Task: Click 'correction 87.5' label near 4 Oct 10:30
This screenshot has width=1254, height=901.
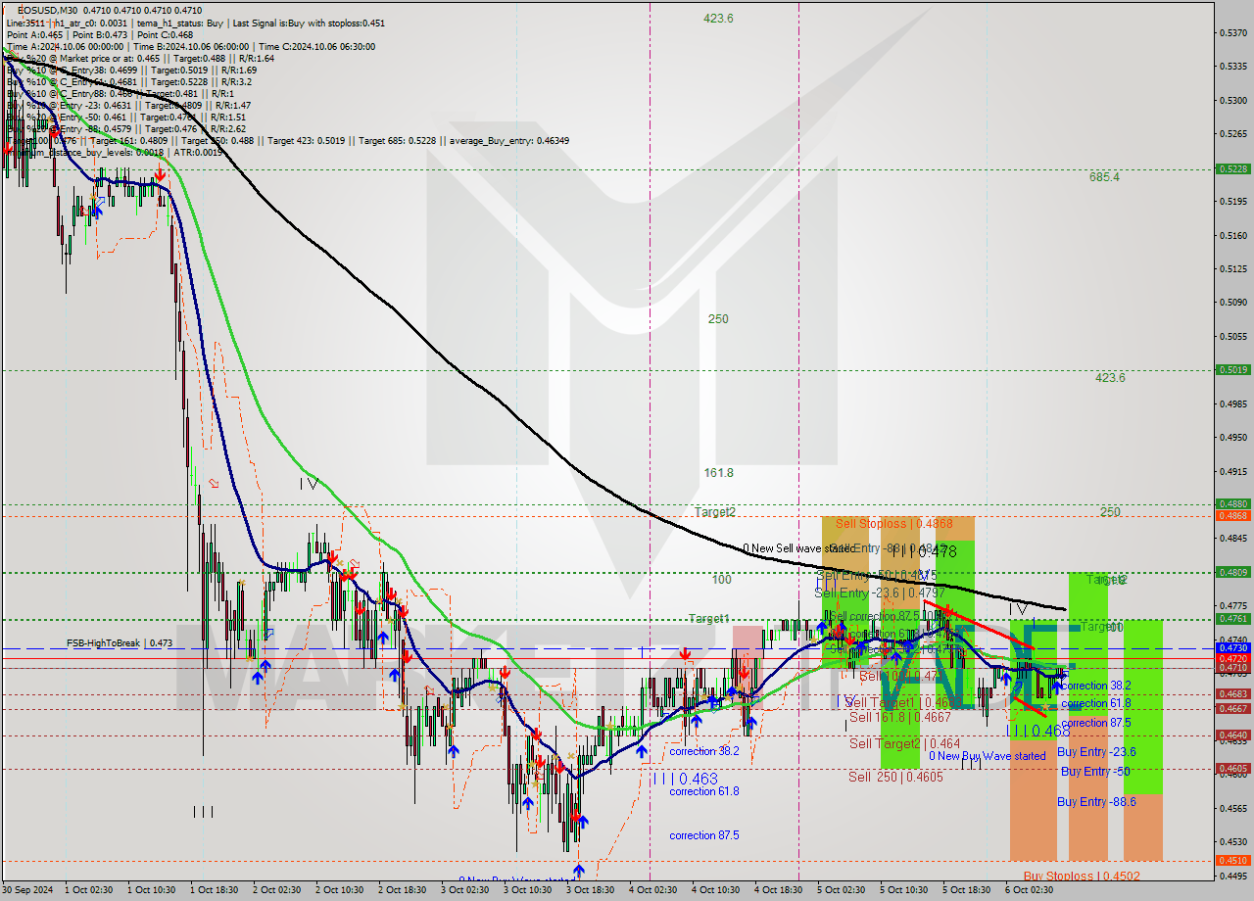Action: tap(704, 835)
